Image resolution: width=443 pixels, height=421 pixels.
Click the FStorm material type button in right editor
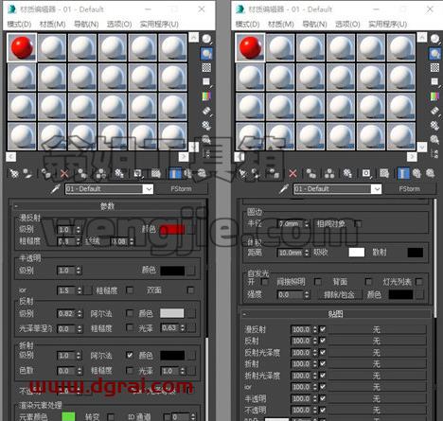click(x=409, y=189)
